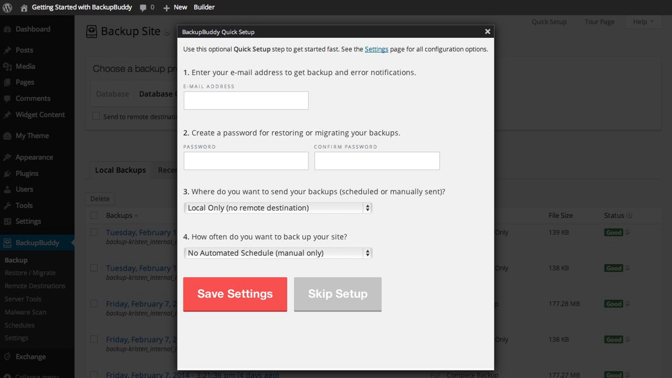Click the red Save Settings button
The image size is (672, 378).
click(x=235, y=294)
